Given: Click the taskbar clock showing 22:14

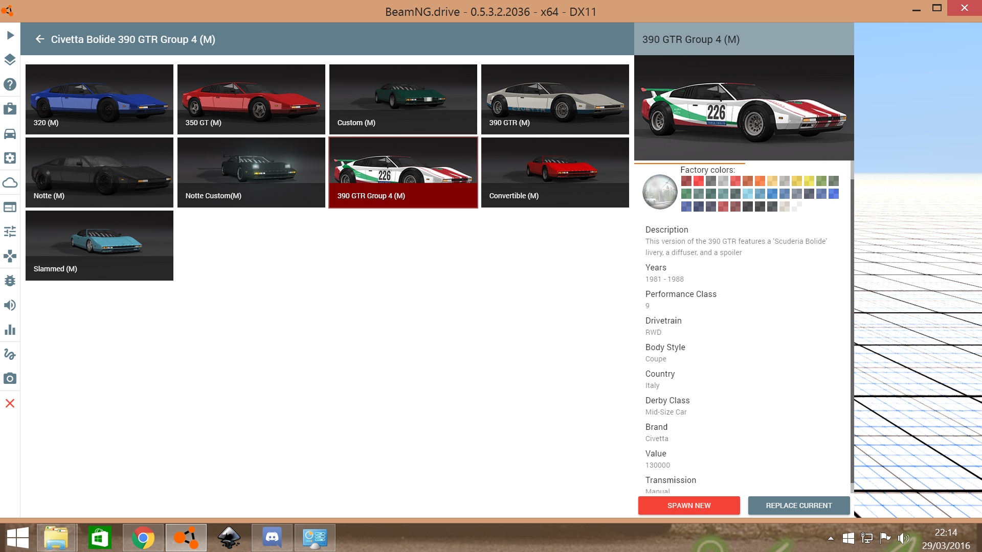Looking at the screenshot, I should coord(946,532).
